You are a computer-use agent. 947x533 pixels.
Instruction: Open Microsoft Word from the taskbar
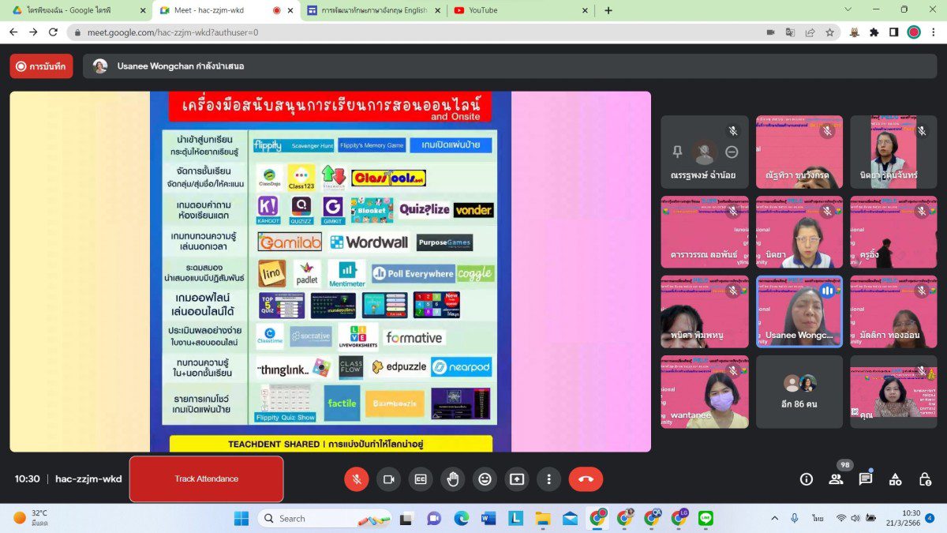point(488,518)
